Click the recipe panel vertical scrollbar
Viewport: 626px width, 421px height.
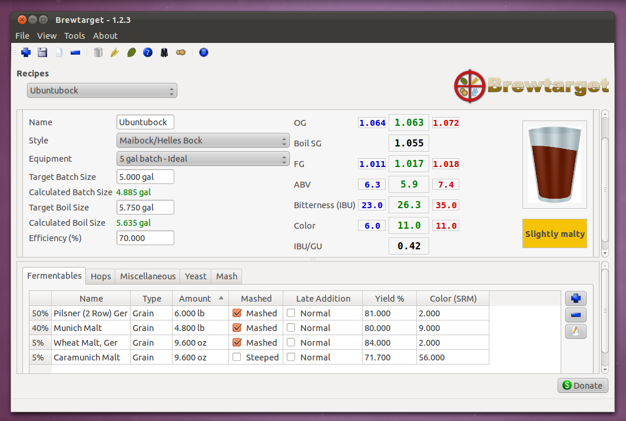point(605,183)
